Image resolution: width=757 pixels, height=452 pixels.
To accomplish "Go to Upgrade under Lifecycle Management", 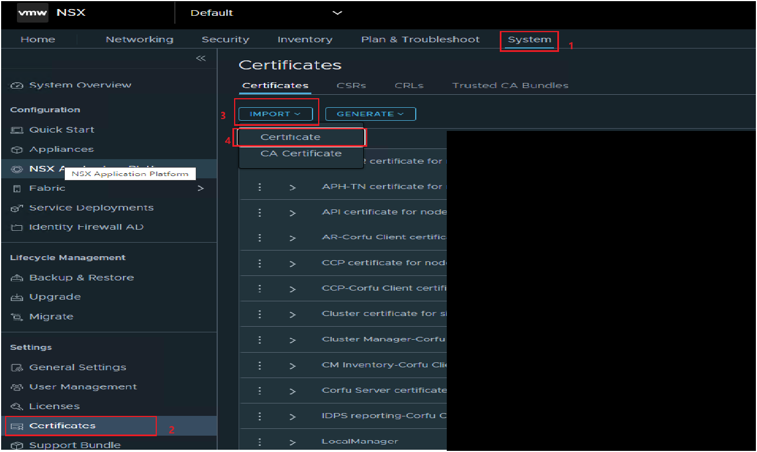I will coord(55,297).
